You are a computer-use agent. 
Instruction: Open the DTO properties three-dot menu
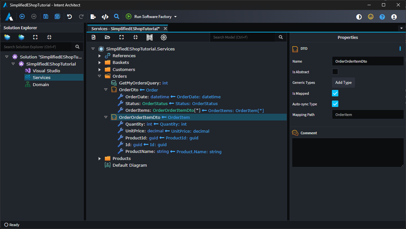tap(400, 48)
